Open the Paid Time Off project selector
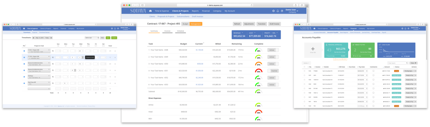This screenshot has height=127, width=430. pos(39,83)
